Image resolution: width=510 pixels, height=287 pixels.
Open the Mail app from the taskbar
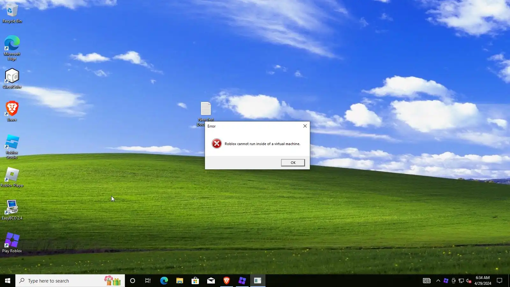211,281
